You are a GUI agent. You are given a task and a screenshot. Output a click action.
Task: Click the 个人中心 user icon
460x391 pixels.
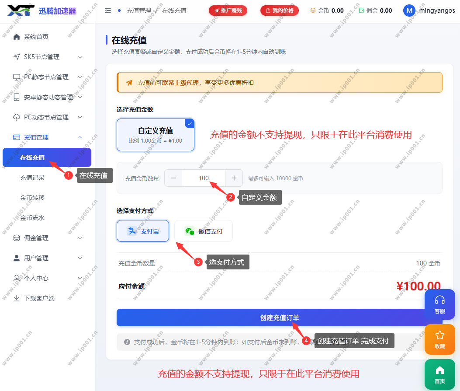point(17,278)
